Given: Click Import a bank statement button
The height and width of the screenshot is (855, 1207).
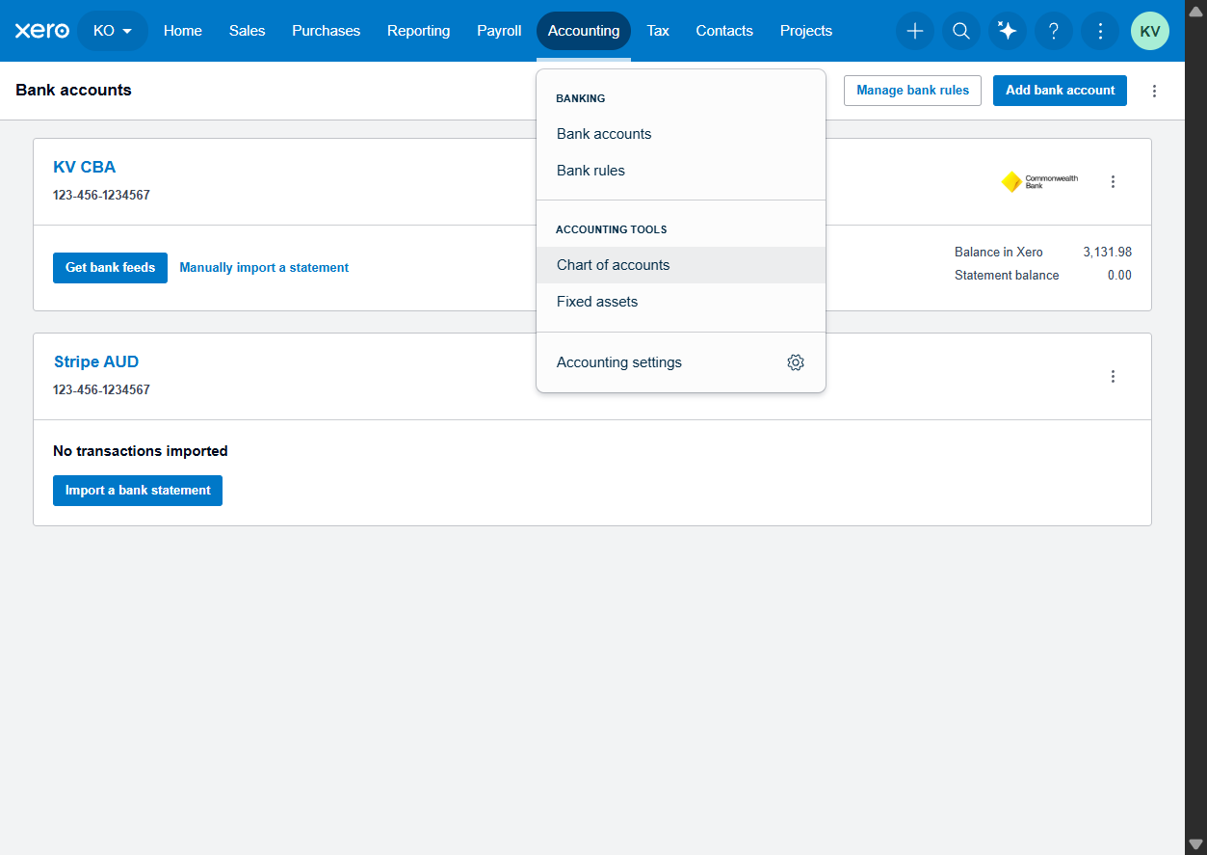Looking at the screenshot, I should (x=138, y=491).
